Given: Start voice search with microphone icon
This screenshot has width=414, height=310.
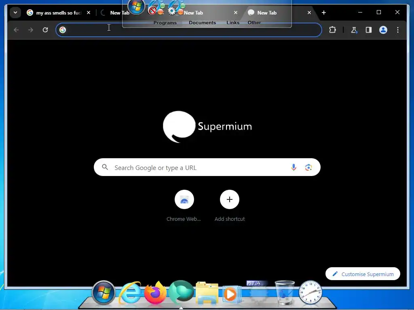Looking at the screenshot, I should click(294, 168).
